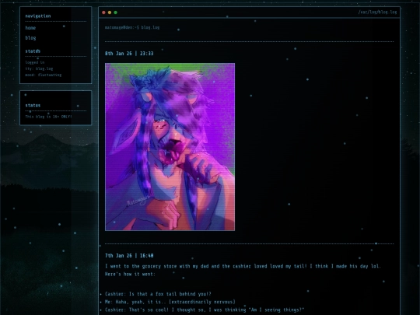Click the 'navigation' sidebar heading
420x315 pixels.
[38, 16]
